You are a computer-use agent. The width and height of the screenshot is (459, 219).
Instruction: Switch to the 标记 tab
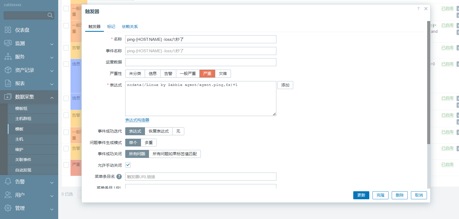(111, 27)
